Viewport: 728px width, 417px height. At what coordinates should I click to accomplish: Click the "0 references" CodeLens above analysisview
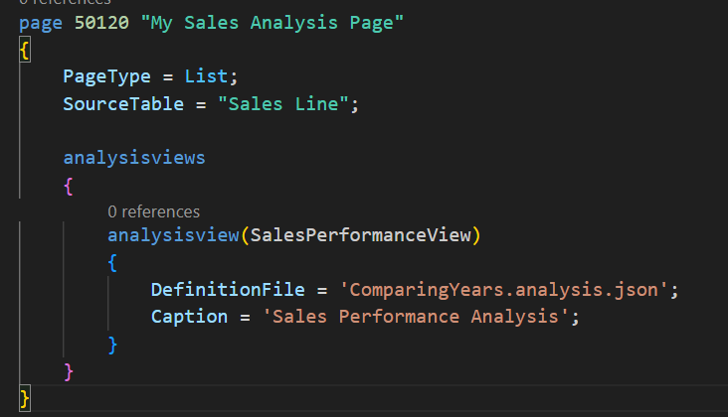[x=153, y=211]
